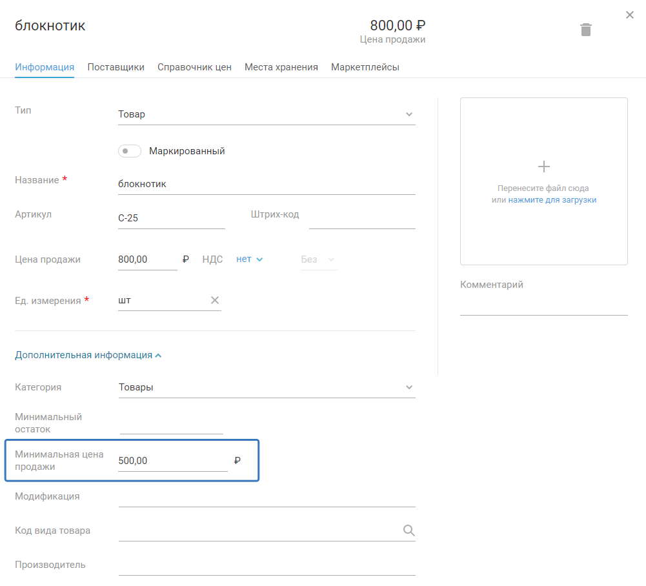Open the Справочник цен tab

click(194, 67)
